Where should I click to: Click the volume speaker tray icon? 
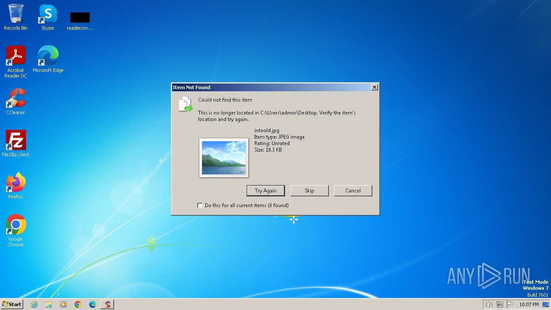(x=489, y=304)
